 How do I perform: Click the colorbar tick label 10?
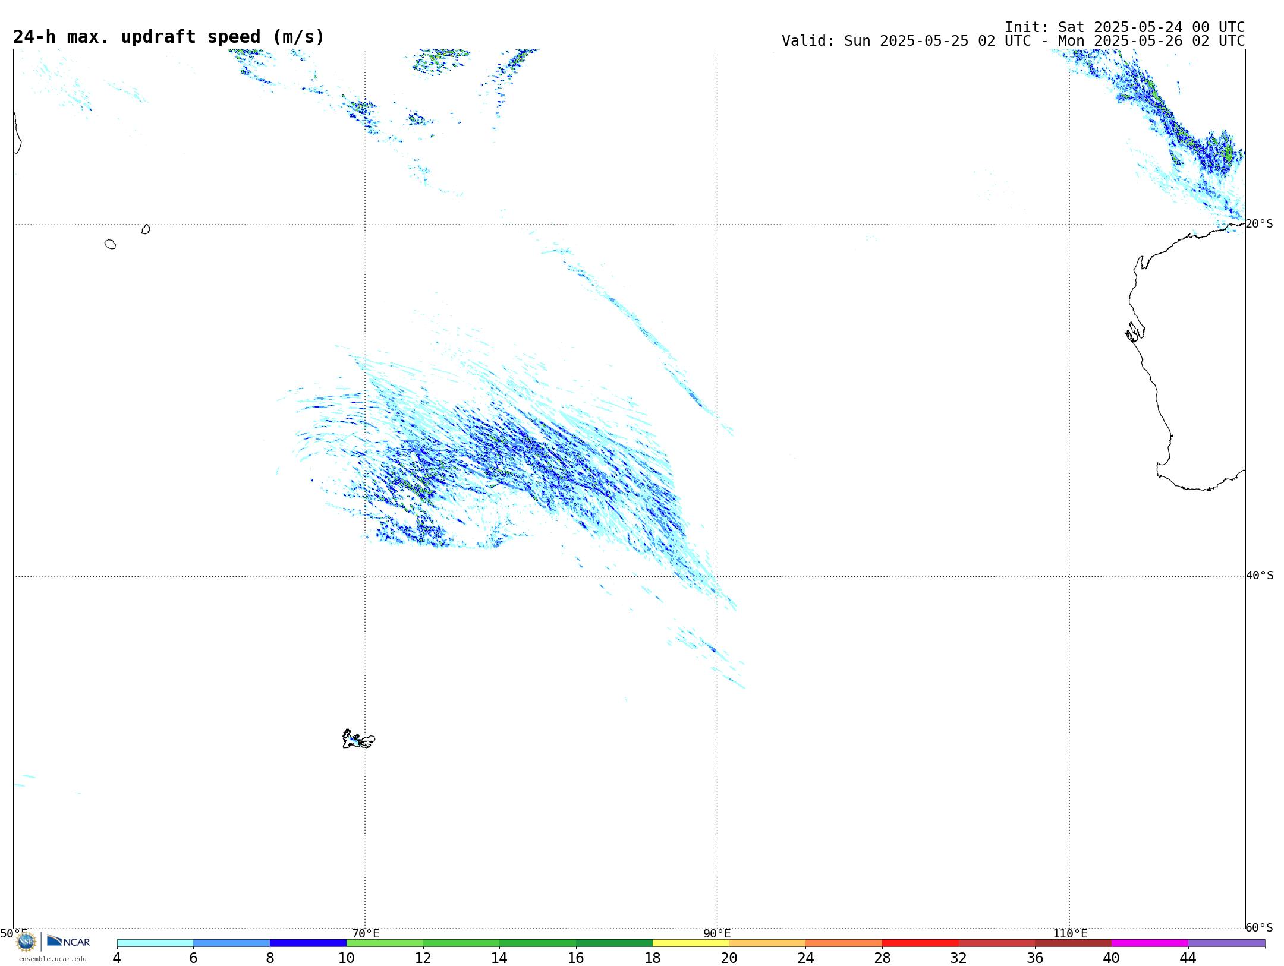[x=347, y=958]
